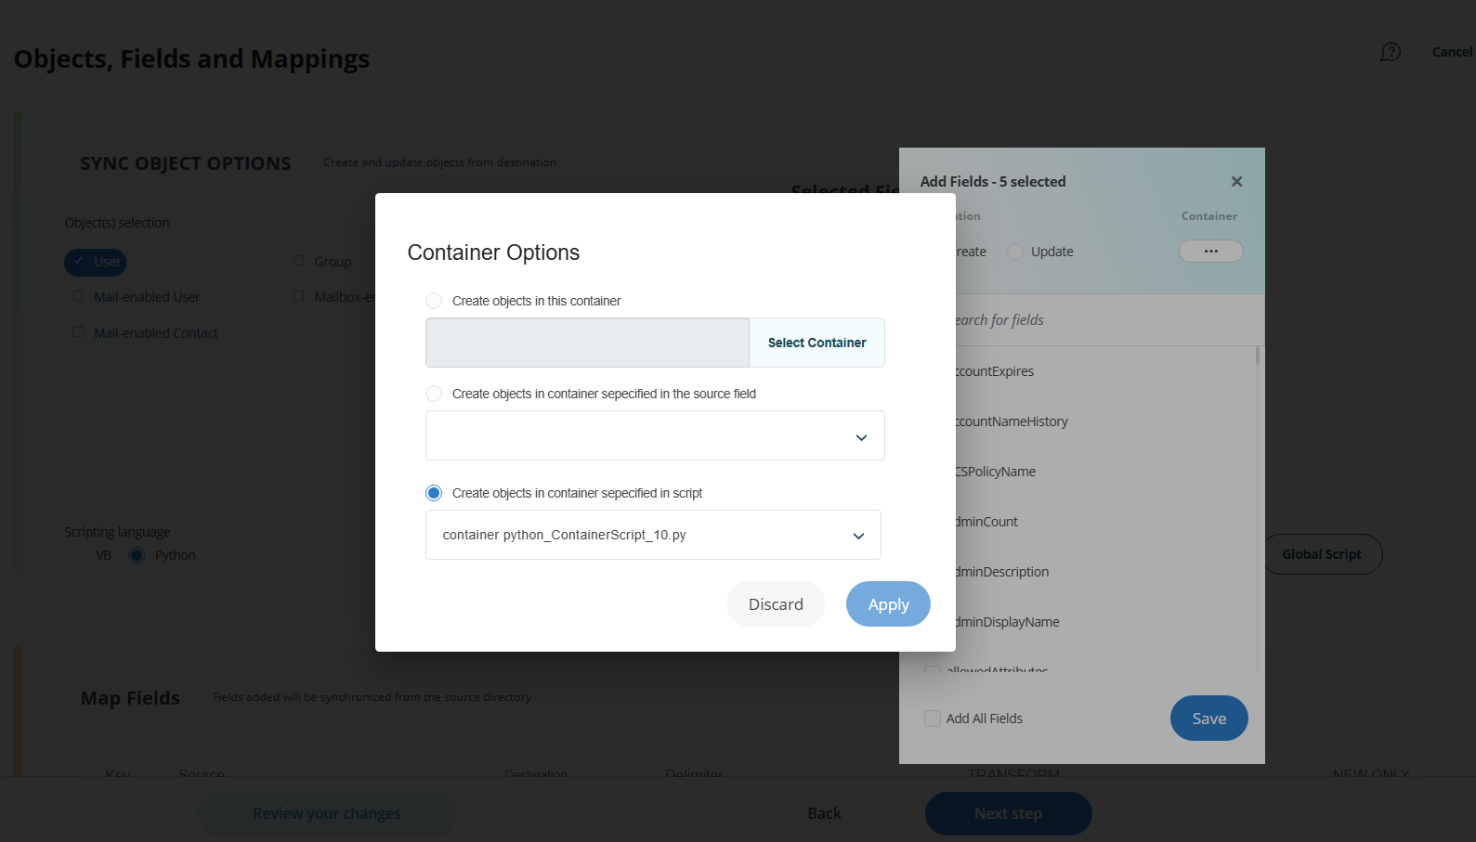Click the empty container path field
Viewport: 1476px width, 842px height.
coord(587,343)
